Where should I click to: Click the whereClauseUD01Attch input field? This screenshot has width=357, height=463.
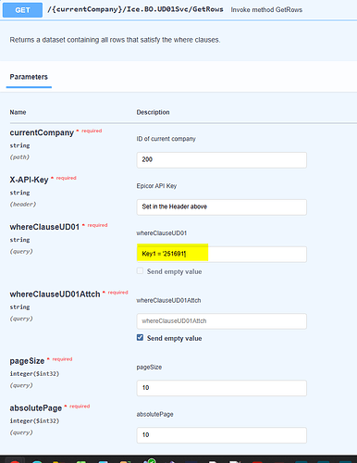pos(222,321)
